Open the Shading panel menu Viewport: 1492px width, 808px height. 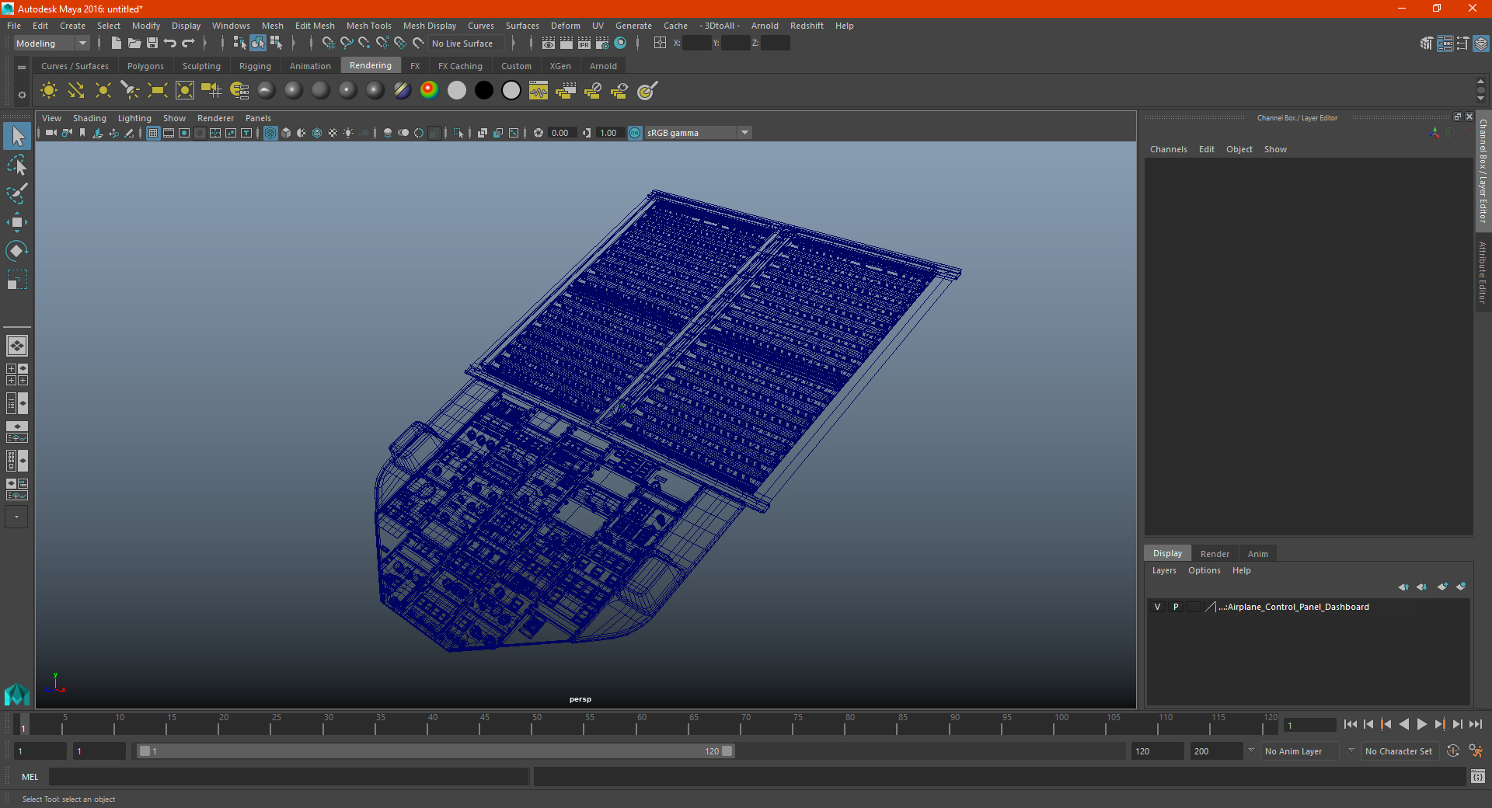point(89,118)
